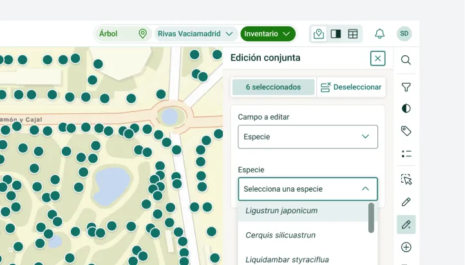Open notifications bell
Image resolution: width=465 pixels, height=265 pixels.
[379, 33]
